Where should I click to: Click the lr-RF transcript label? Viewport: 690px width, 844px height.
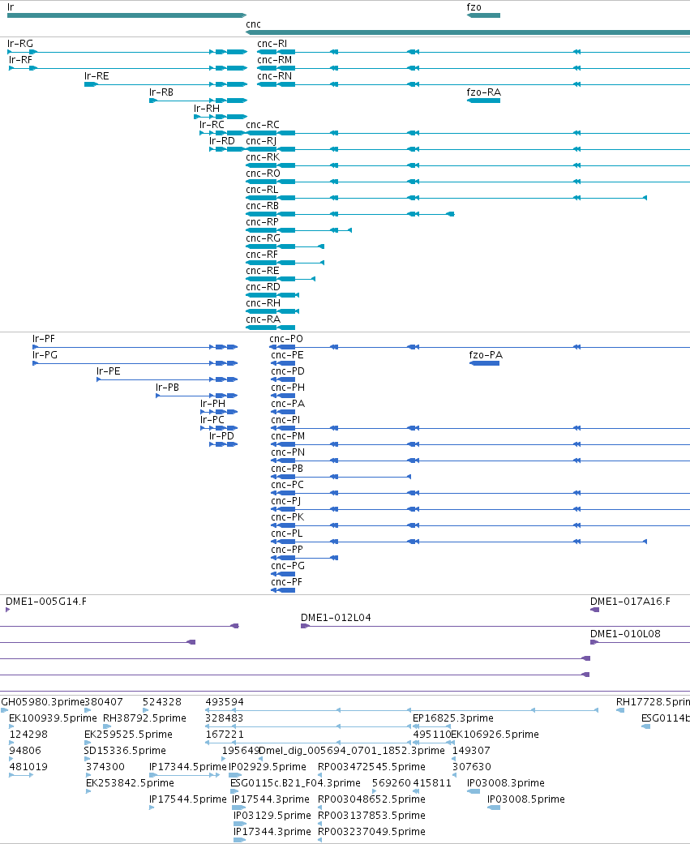(20, 60)
